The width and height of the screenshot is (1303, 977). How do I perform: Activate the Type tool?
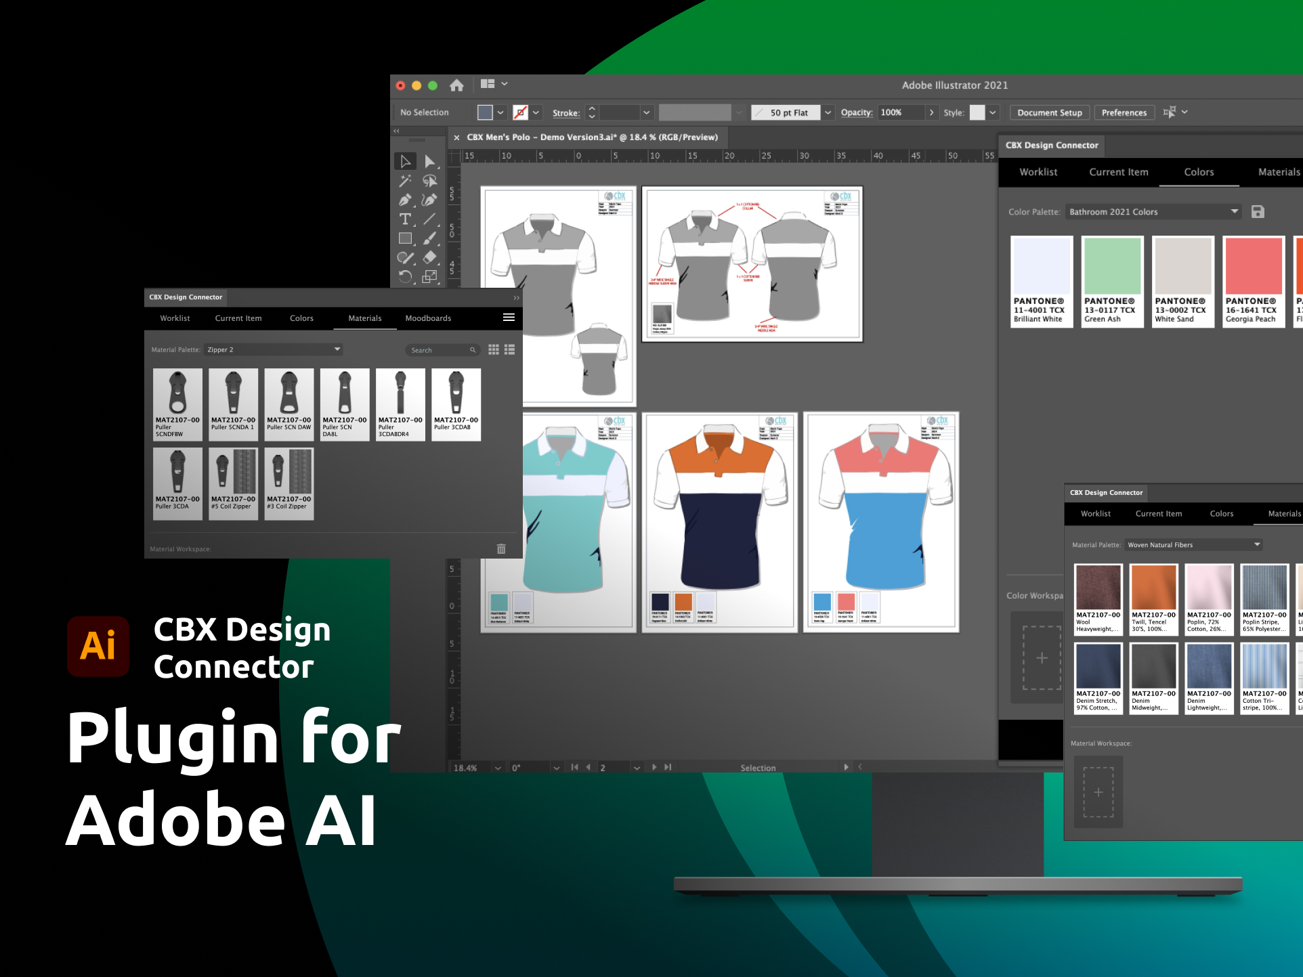tap(405, 219)
